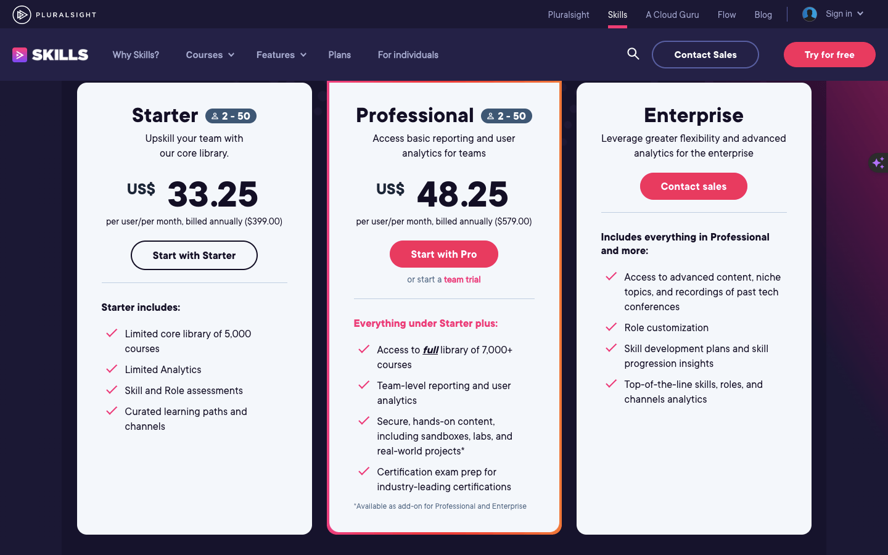Click Contact sales in the Enterprise card
The width and height of the screenshot is (888, 555).
pyautogui.click(x=693, y=186)
